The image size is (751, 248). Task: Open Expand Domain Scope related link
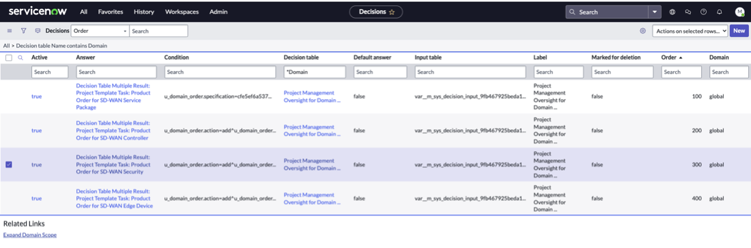click(29, 235)
